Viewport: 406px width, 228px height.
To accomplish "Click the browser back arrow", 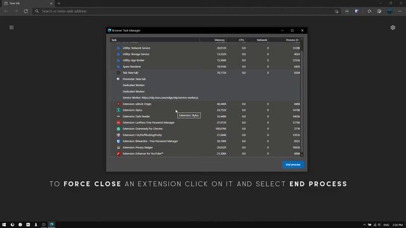I will (6, 11).
